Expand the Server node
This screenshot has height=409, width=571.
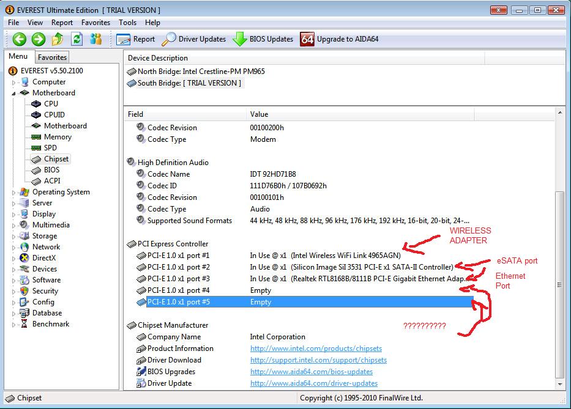pyautogui.click(x=14, y=204)
